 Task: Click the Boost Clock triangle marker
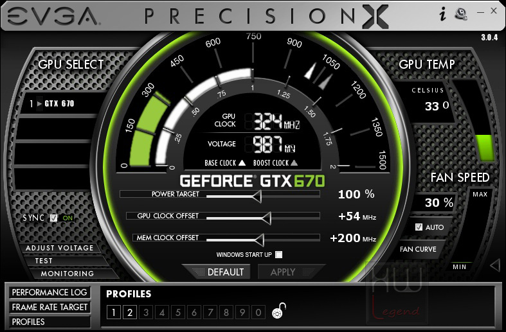pyautogui.click(x=294, y=162)
